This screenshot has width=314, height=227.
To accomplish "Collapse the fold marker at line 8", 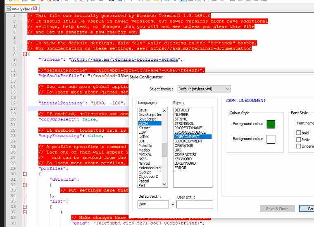I will pos(25,54).
